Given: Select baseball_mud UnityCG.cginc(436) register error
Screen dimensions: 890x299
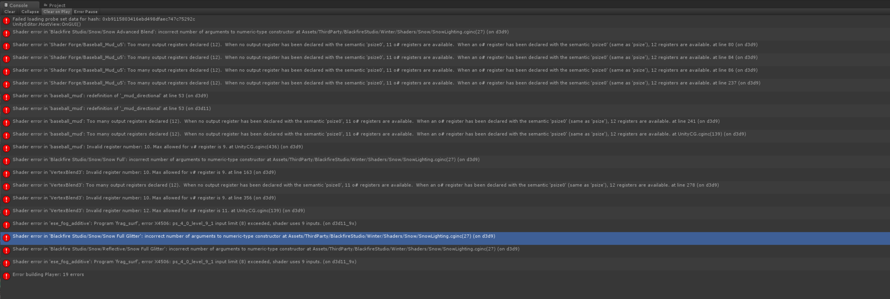Looking at the screenshot, I should point(157,147).
